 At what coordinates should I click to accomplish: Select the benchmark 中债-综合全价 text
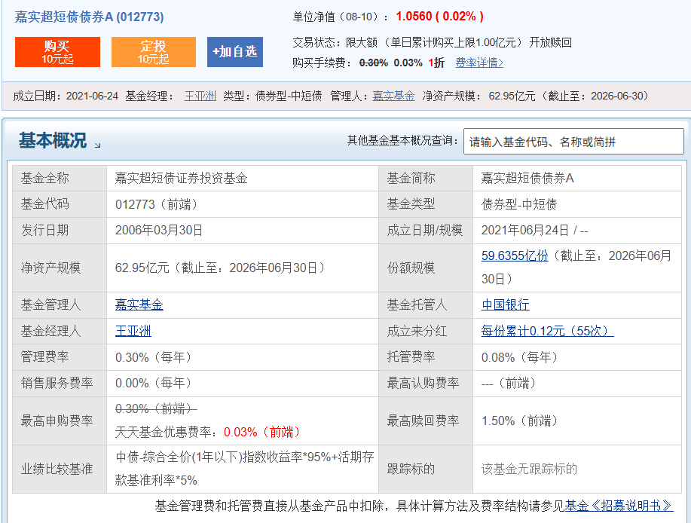pos(245,469)
